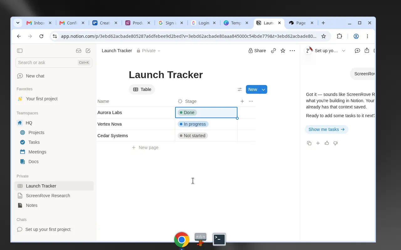Switch to the Page browser tab
Screen dimensions: 401x250
[x=301, y=23]
